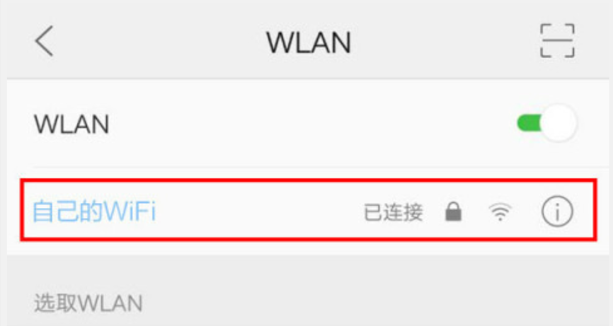Open the QR scan icon at top right

point(557,41)
